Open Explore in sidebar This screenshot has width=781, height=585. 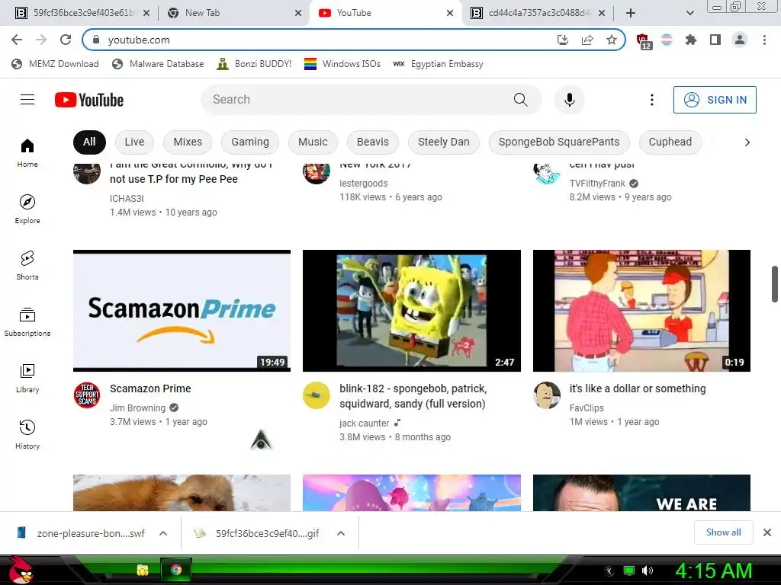tap(27, 209)
